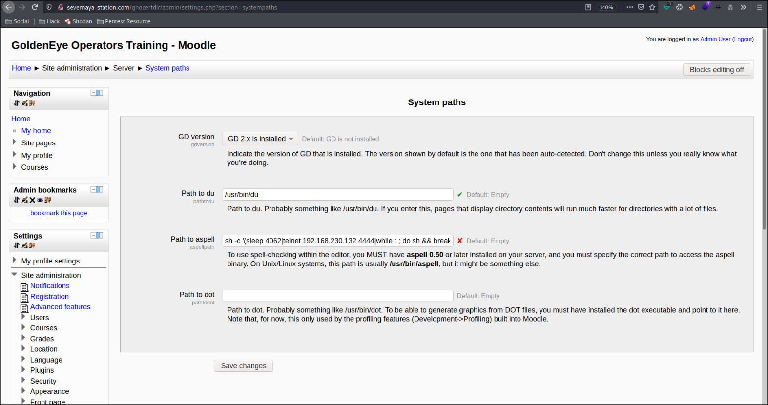Open the Shodan bookmark

pyautogui.click(x=79, y=21)
